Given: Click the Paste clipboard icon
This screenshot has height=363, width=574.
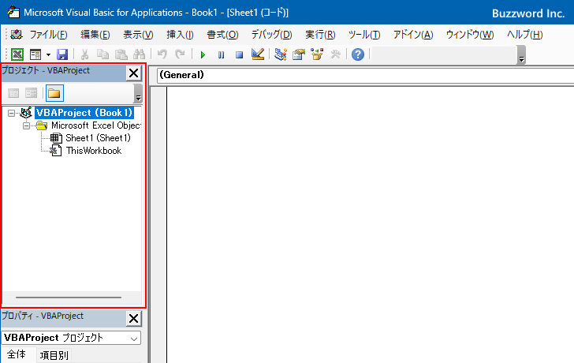Looking at the screenshot, I should click(121, 54).
